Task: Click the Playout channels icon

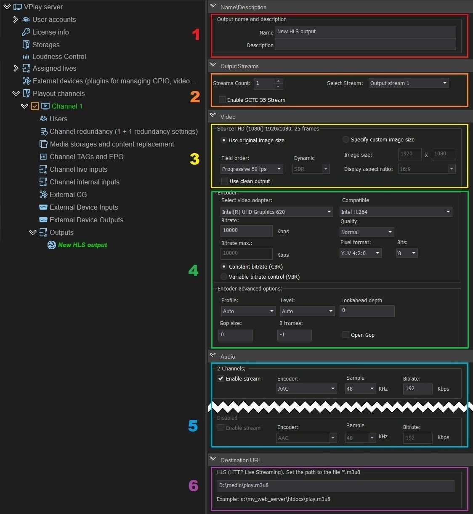Action: click(26, 93)
